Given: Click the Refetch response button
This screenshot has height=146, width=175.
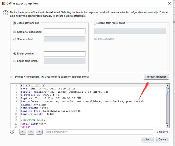Looking at the screenshot, I should coord(156,77).
